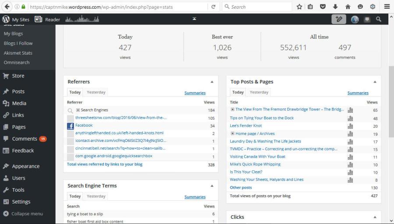Viewport: 394px width, 224px height.
Task: Open the stats sparkline chart in admin bar
Action: (82, 19)
